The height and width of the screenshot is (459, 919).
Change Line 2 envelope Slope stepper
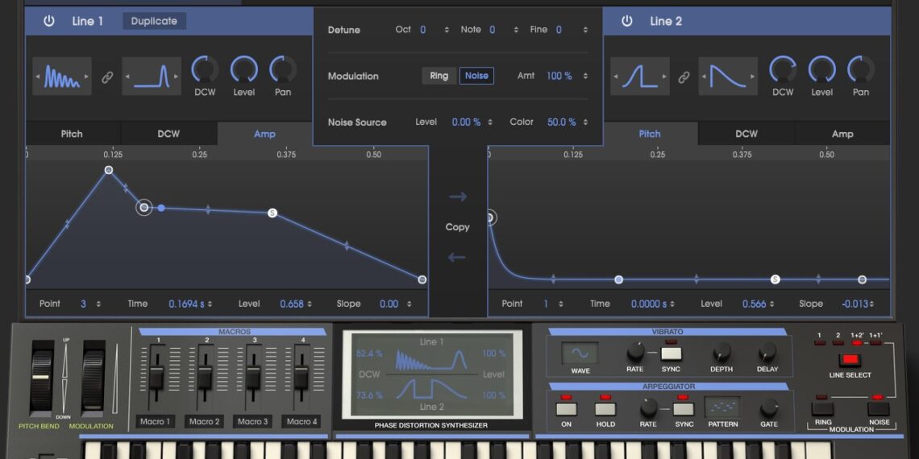(871, 304)
